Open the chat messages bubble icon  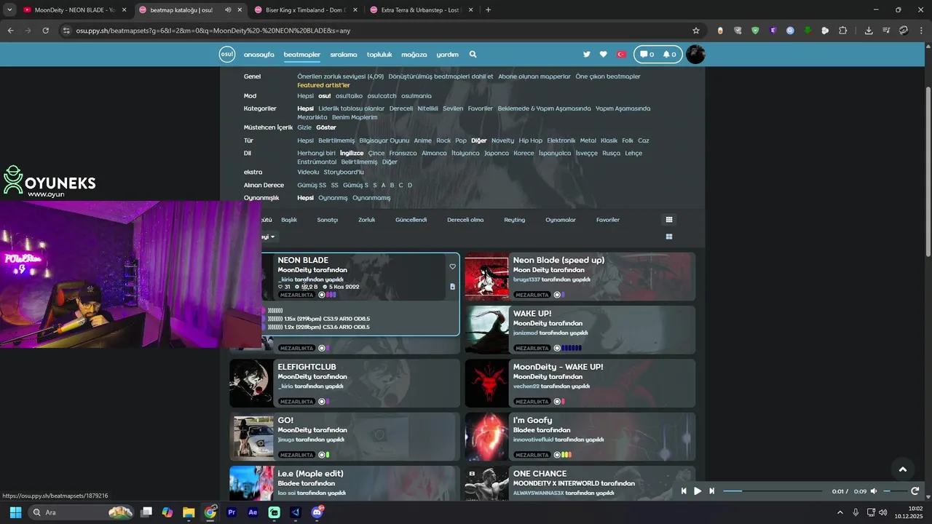point(647,55)
